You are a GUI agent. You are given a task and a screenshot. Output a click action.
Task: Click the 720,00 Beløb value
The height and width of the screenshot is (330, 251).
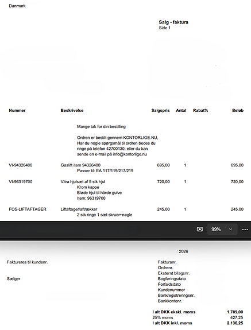pyautogui.click(x=237, y=181)
